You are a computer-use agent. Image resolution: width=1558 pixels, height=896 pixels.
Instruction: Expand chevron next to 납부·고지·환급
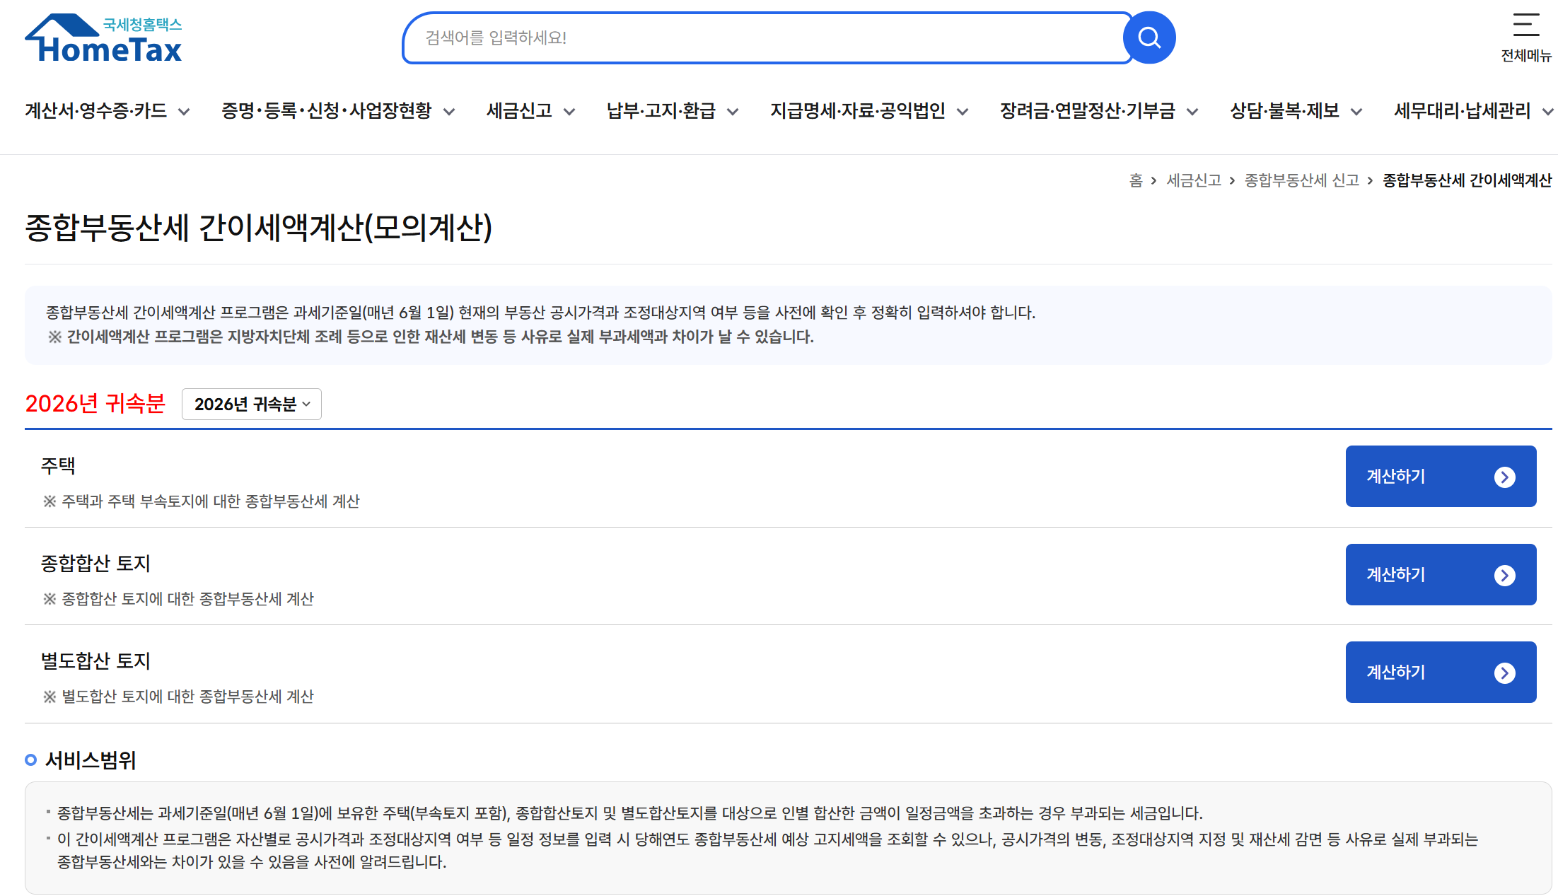coord(733,112)
